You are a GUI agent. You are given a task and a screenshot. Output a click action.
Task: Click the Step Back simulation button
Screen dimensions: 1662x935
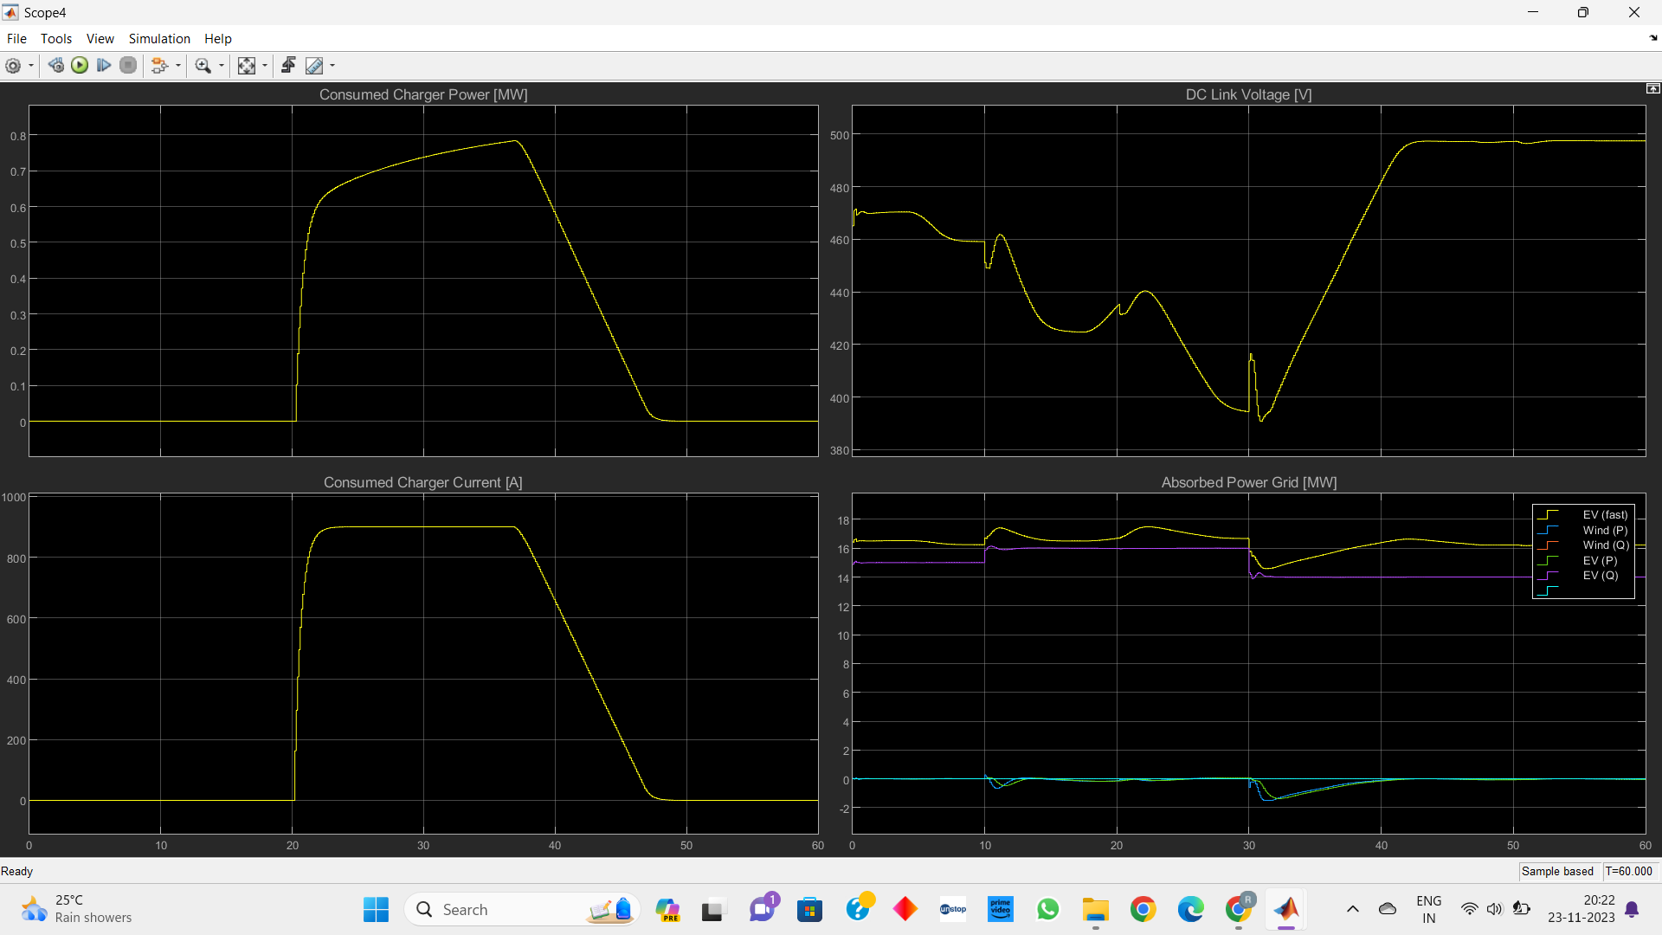coord(56,66)
